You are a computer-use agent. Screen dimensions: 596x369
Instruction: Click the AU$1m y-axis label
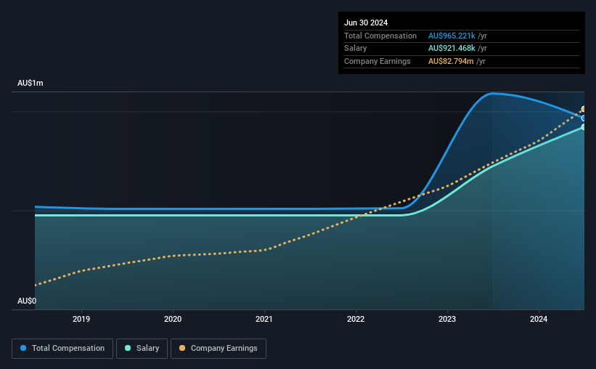[30, 83]
